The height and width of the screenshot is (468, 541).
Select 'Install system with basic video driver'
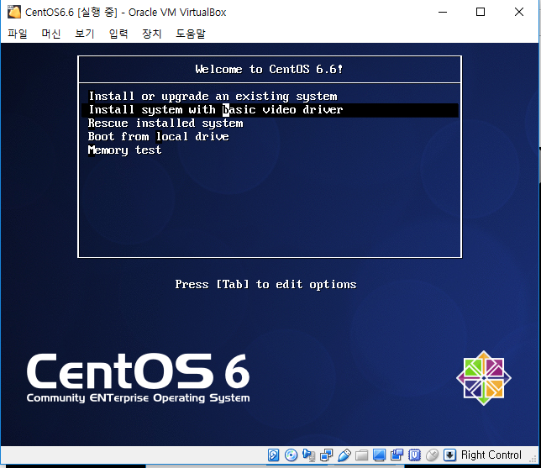tap(270, 110)
